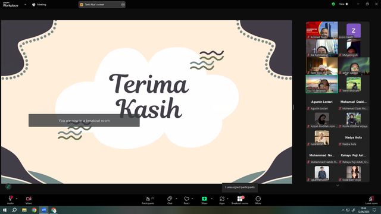Image resolution: width=381 pixels, height=214 pixels.
Task: Click Leave room
Action: [x=371, y=200]
